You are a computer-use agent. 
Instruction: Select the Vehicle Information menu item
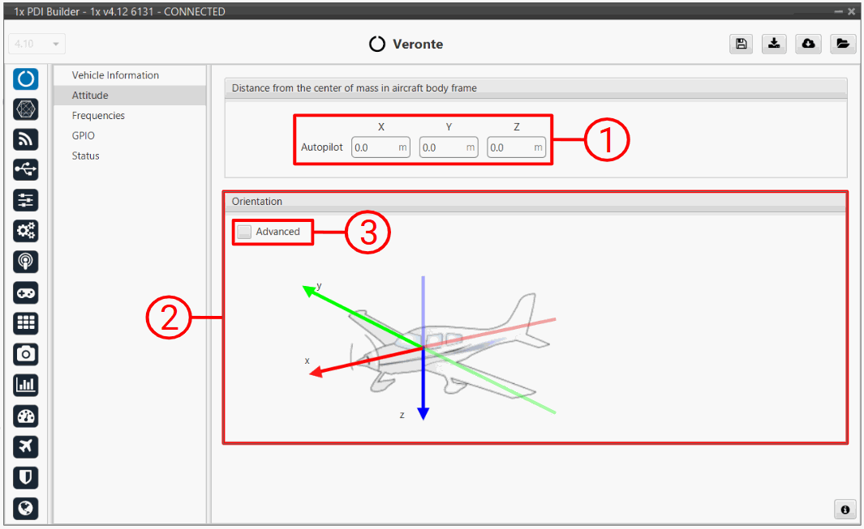(115, 75)
